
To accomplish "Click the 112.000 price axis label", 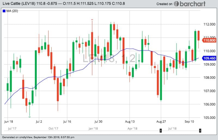I will (x=209, y=24).
